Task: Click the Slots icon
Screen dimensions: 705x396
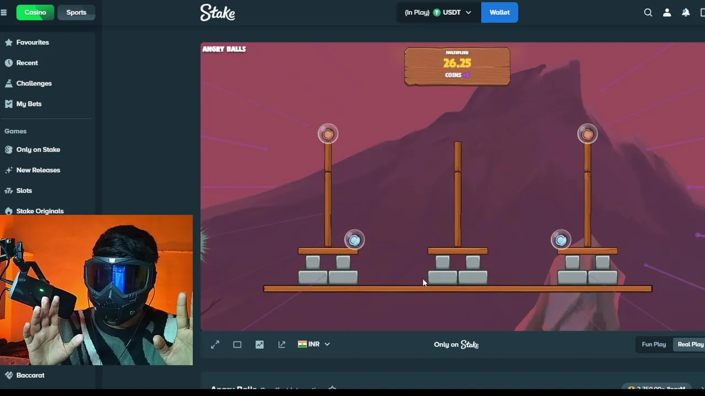Action: 8,190
